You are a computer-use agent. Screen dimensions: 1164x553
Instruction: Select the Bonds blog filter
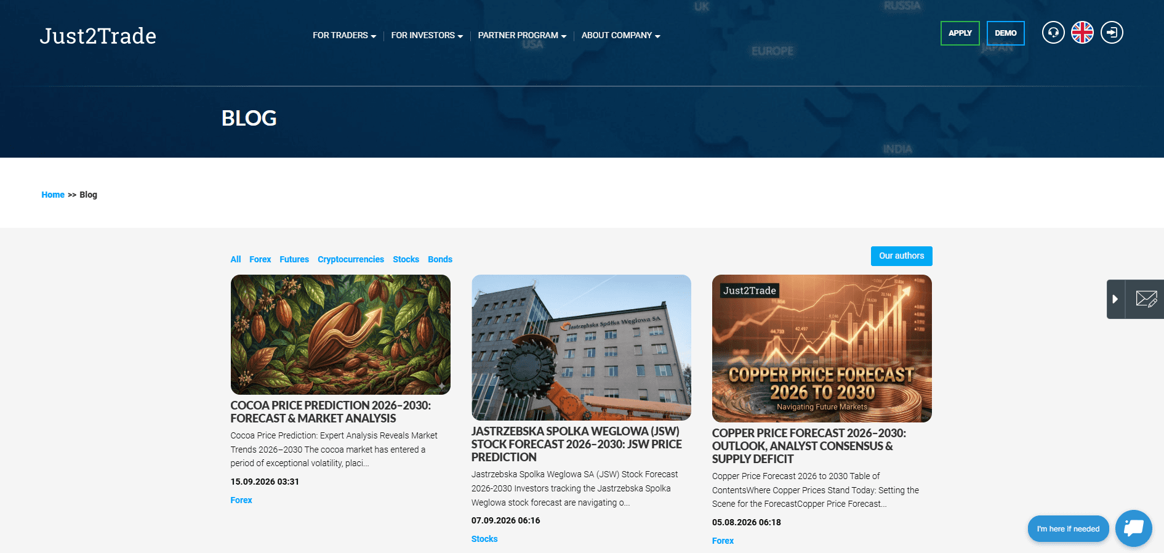click(x=440, y=259)
